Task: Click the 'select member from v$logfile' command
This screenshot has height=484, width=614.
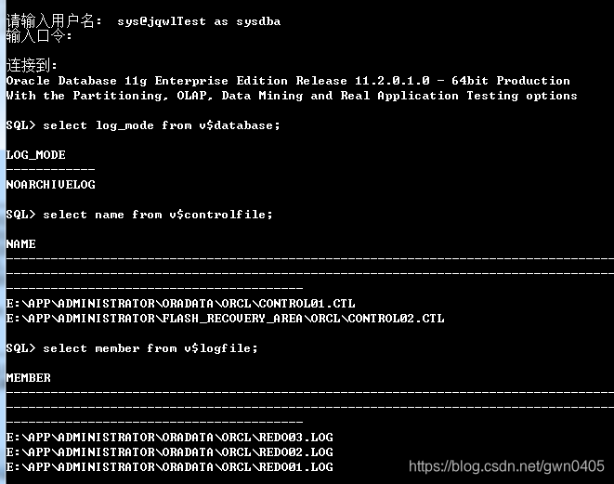Action: click(150, 348)
